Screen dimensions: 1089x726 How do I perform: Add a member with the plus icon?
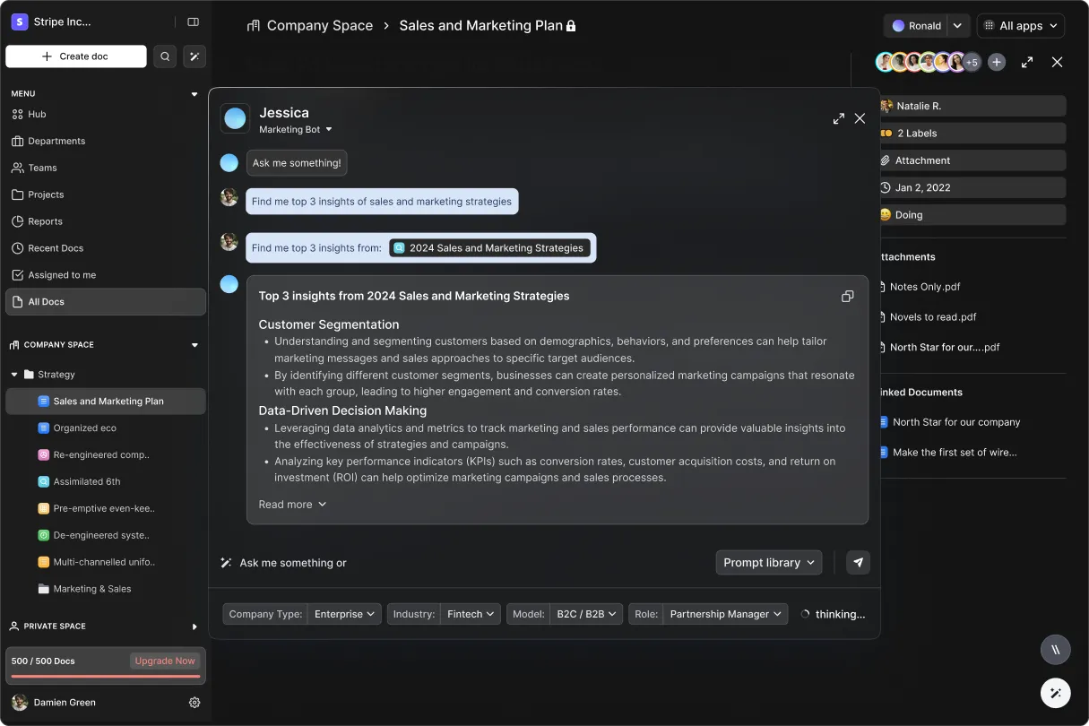[x=997, y=62]
